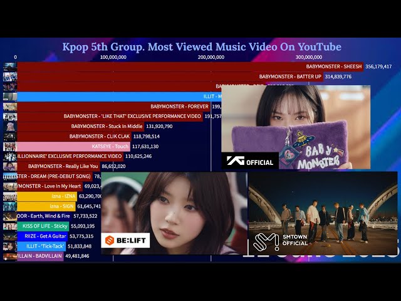Click the view count 51,833,848
Image resolution: width=401 pixels, height=301 pixels.
pyautogui.click(x=80, y=246)
